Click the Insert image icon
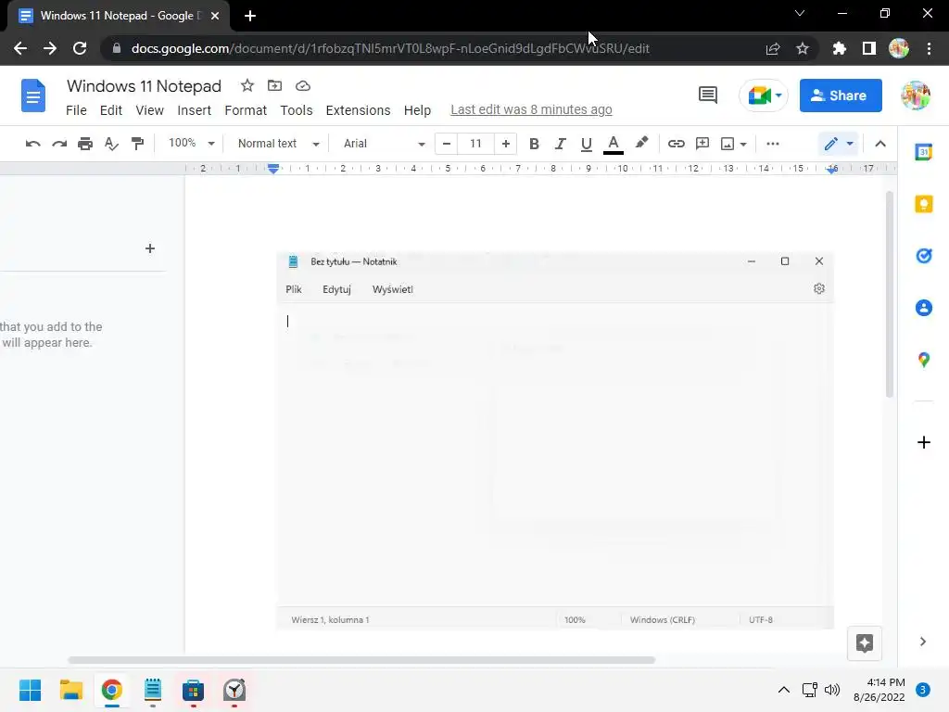Screen dimensions: 949x712 click(x=727, y=144)
